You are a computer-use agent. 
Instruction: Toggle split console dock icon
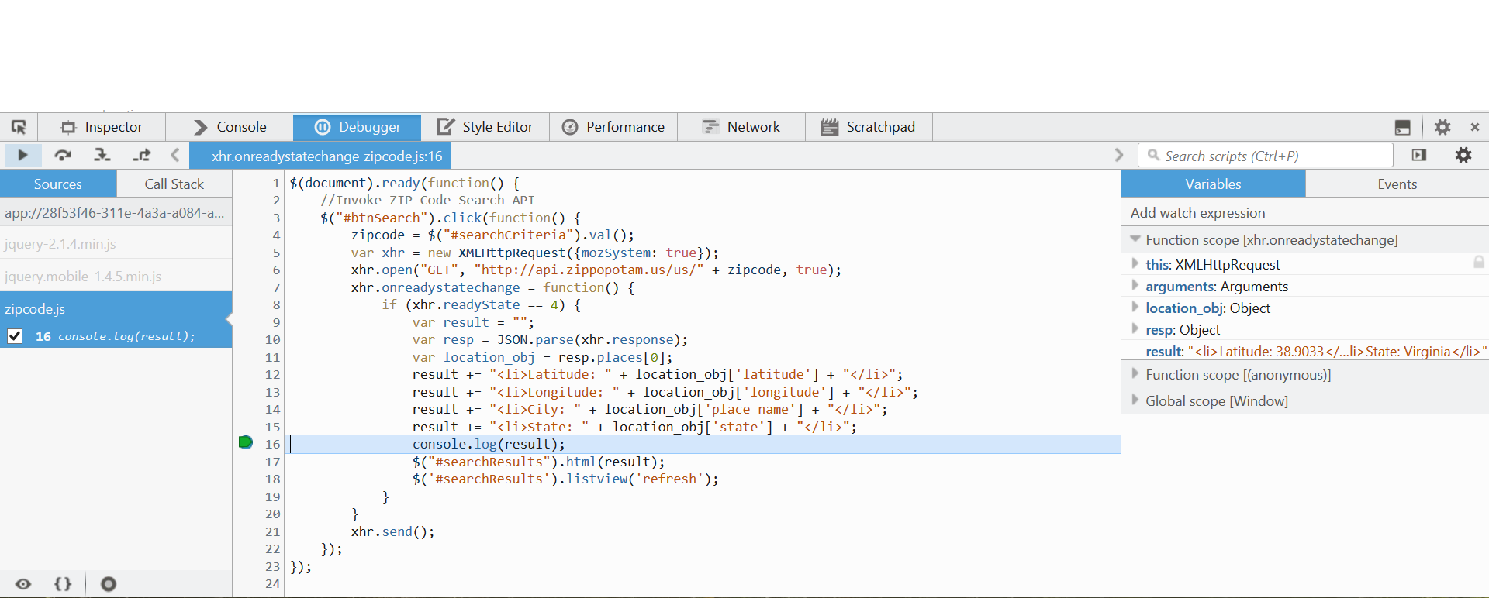1402,127
